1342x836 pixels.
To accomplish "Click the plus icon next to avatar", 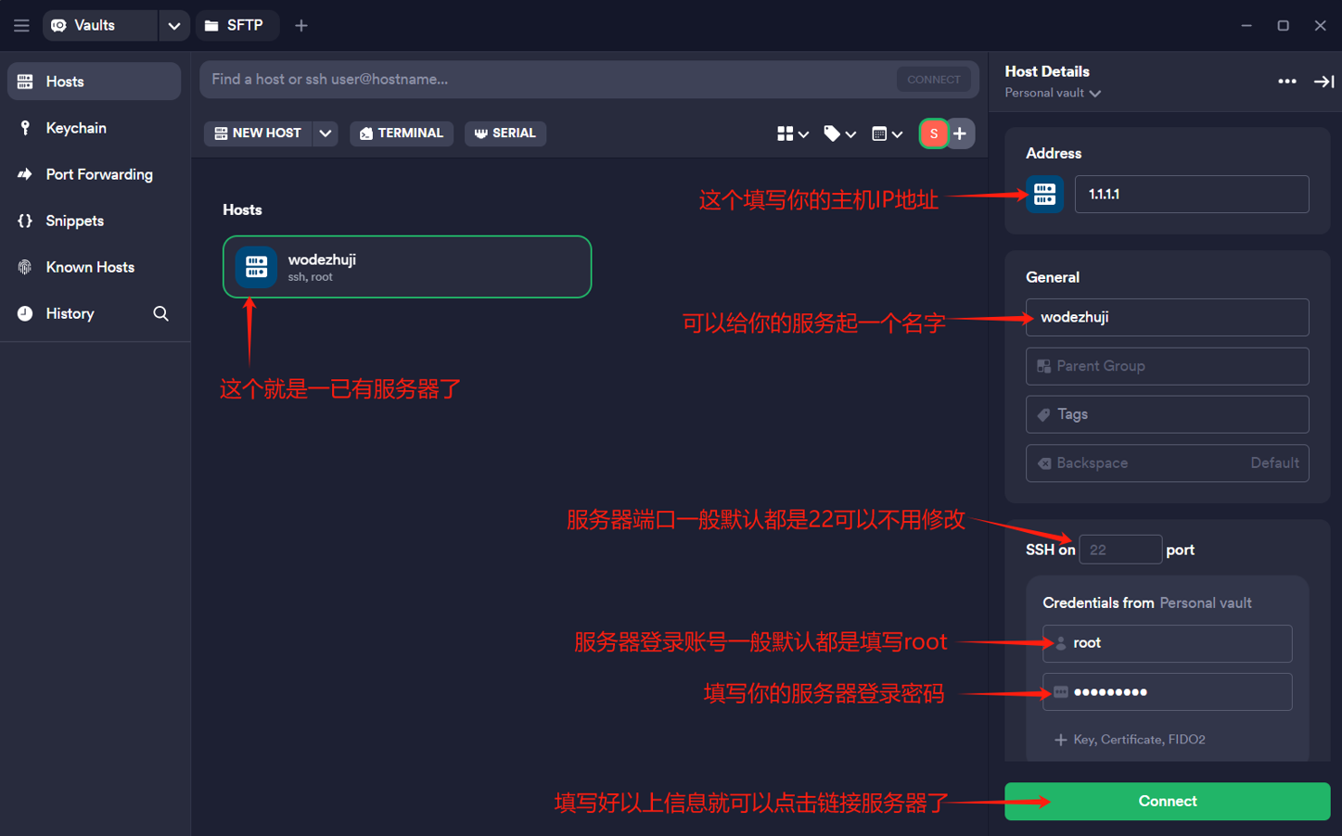I will tap(960, 134).
